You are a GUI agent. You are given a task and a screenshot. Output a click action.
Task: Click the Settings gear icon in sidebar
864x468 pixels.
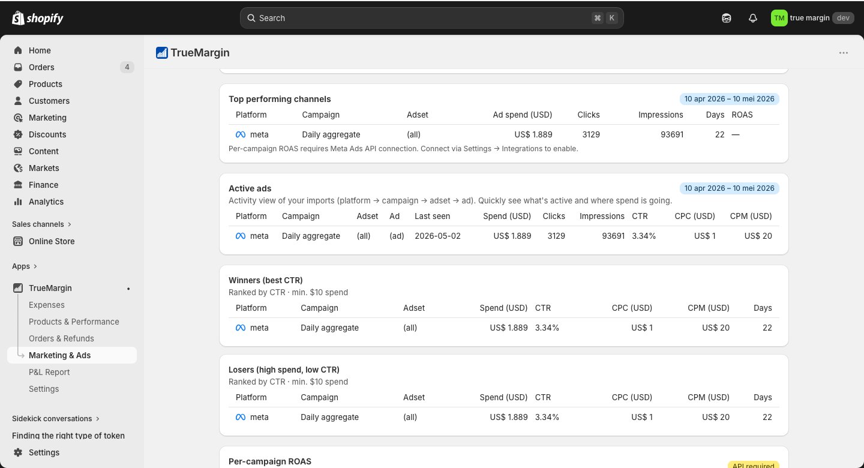(x=18, y=452)
